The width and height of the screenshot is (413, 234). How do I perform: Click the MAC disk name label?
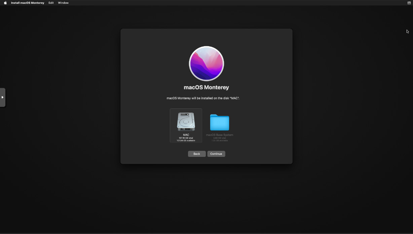tap(186, 135)
